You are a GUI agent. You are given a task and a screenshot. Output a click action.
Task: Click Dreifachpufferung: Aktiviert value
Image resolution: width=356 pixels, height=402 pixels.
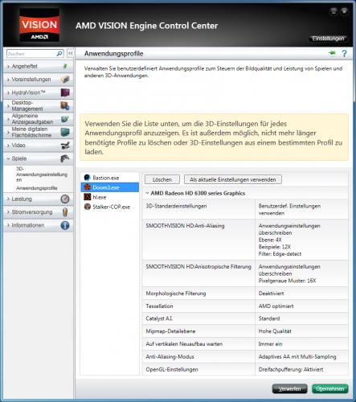point(291,369)
